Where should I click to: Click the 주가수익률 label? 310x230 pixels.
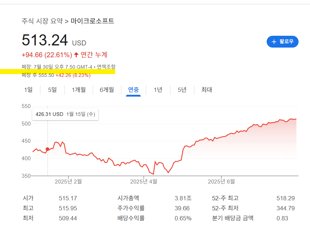click(131, 208)
